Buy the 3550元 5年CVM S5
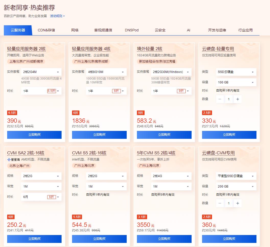 [x=164, y=239]
